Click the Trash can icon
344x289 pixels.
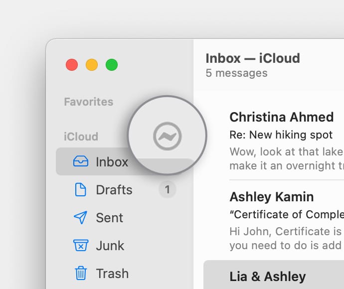click(x=80, y=274)
